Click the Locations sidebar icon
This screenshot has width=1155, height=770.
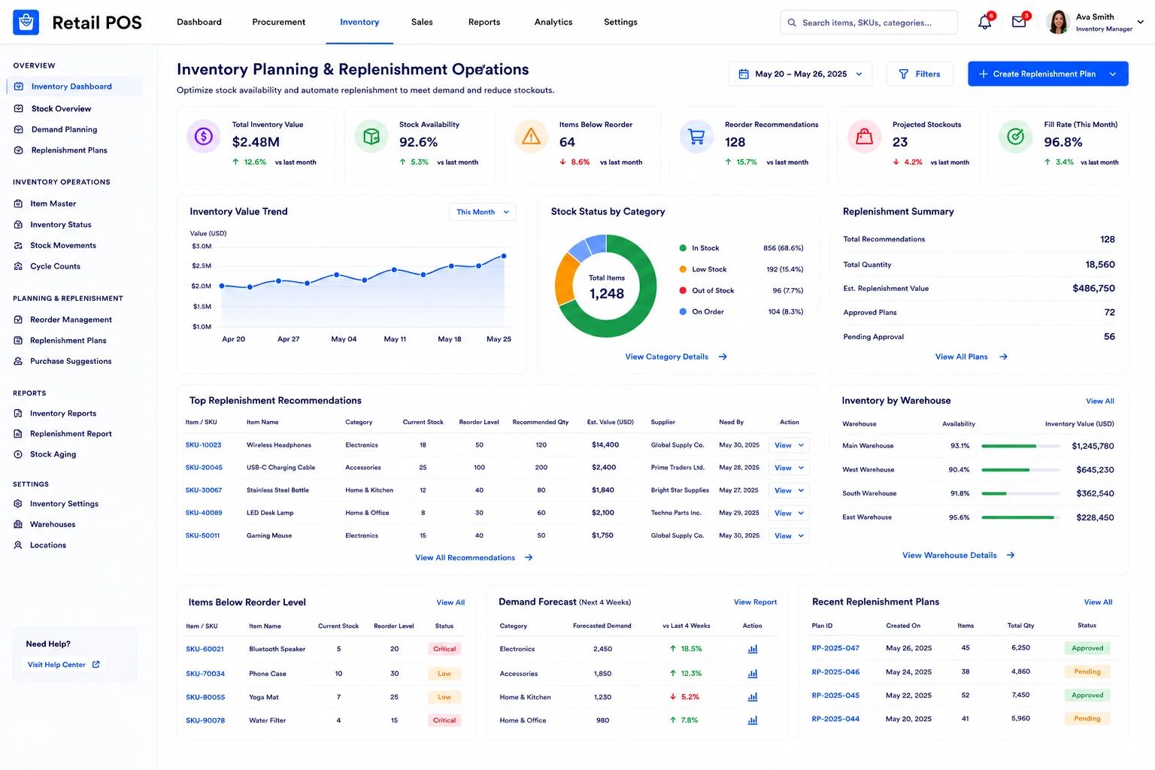tap(19, 545)
